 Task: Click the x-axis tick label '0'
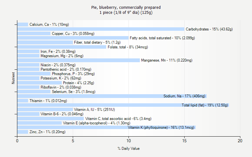(x=17, y=141)
